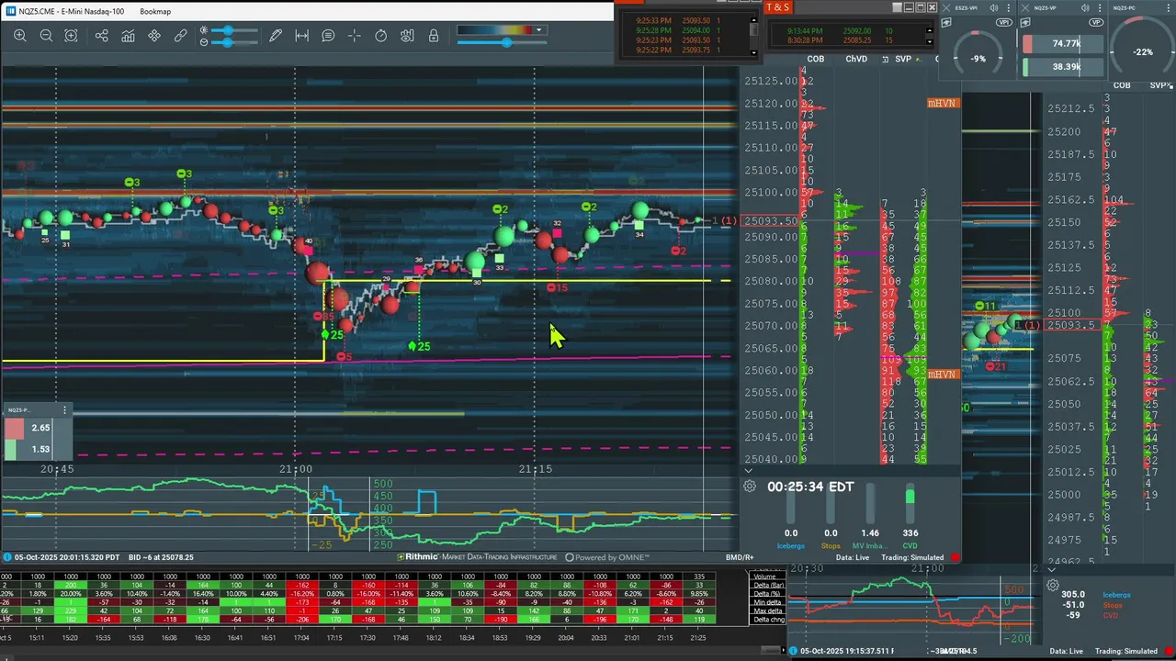This screenshot has height=661, width=1176.
Task: Click the zoom in magnifier icon
Action: point(20,36)
